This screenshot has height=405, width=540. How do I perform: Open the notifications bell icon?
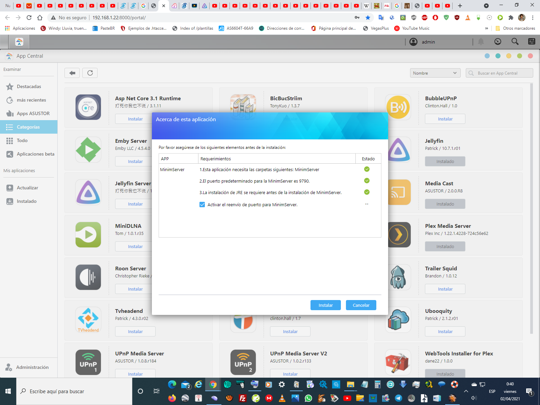[481, 42]
